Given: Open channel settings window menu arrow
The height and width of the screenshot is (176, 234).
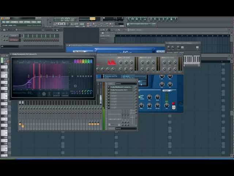Looking at the screenshot, I should coord(167,43).
